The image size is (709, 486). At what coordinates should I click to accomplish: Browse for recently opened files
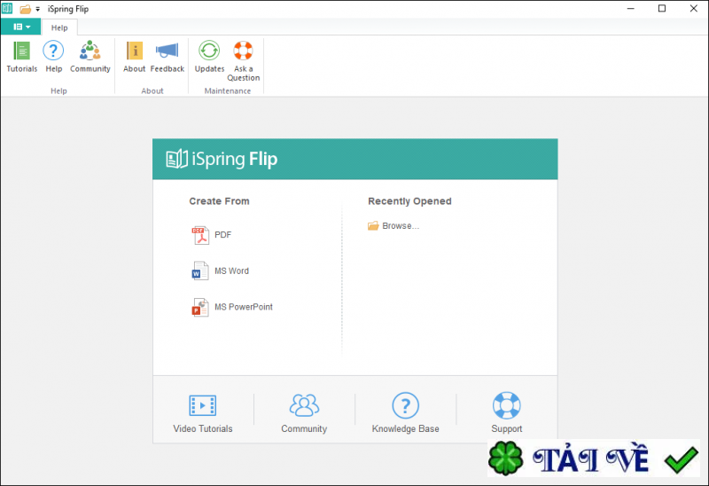(x=393, y=226)
